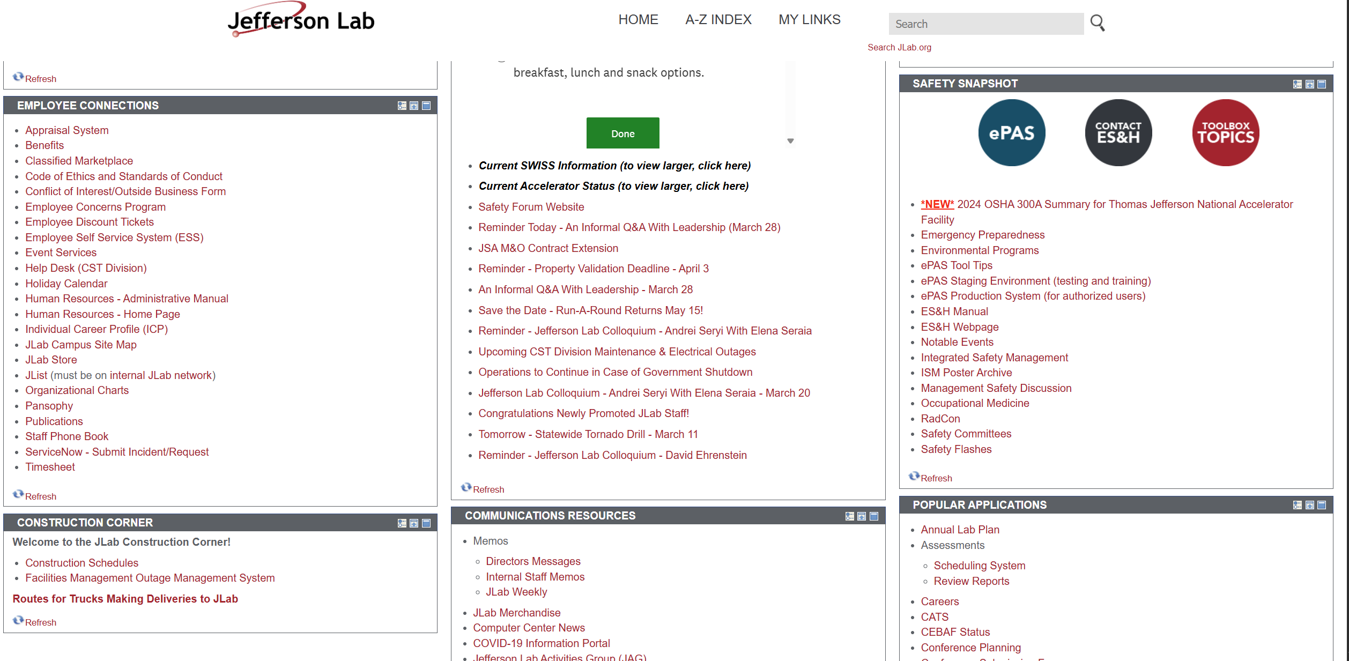Collapse Employee Connections panel with up-arrow icon

point(414,106)
